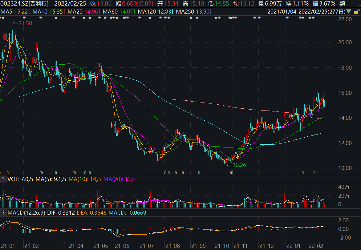This screenshot has width=361, height=250.
Task: Expand the date range dropdown triangle
Action: pyautogui.click(x=348, y=12)
